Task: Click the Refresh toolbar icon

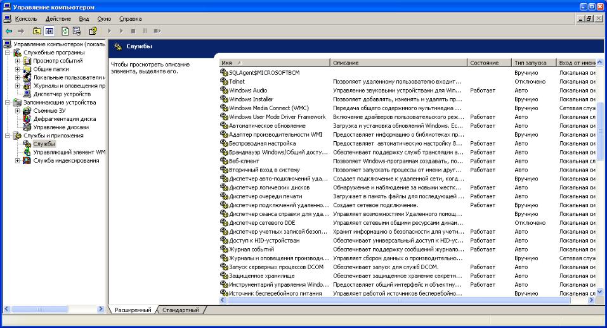Action: click(x=65, y=31)
